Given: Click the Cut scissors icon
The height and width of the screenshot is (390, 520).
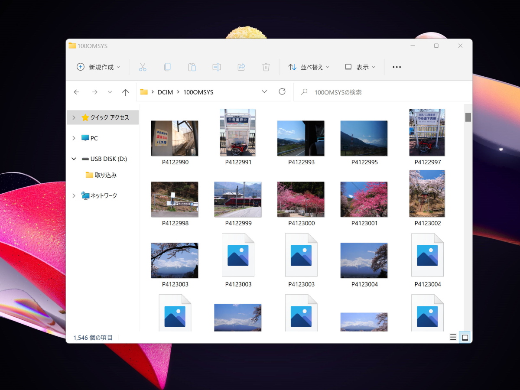Looking at the screenshot, I should [x=143, y=67].
